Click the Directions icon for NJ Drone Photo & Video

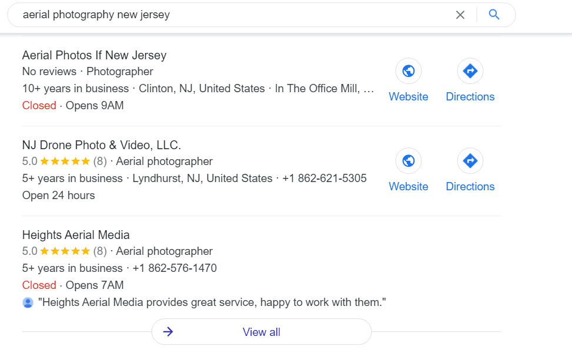pos(470,160)
